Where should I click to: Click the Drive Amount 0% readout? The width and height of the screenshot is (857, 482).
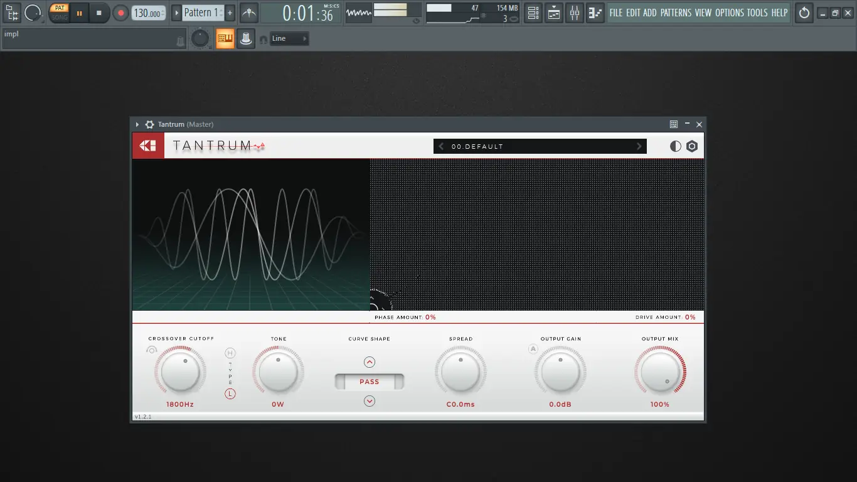[x=666, y=317]
